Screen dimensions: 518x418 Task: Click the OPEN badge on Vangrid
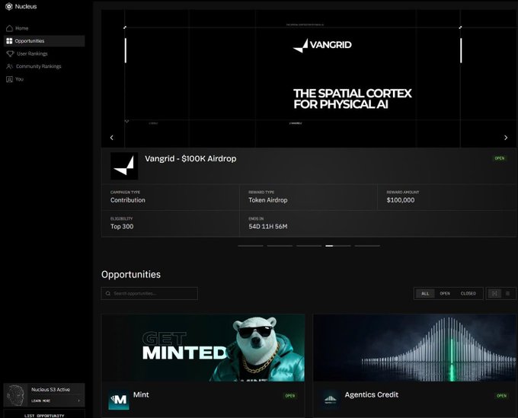click(500, 158)
